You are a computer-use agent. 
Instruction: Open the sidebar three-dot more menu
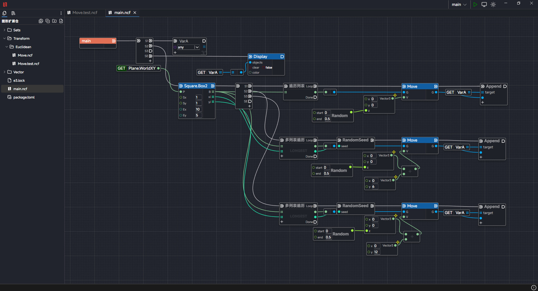pyautogui.click(x=61, y=13)
